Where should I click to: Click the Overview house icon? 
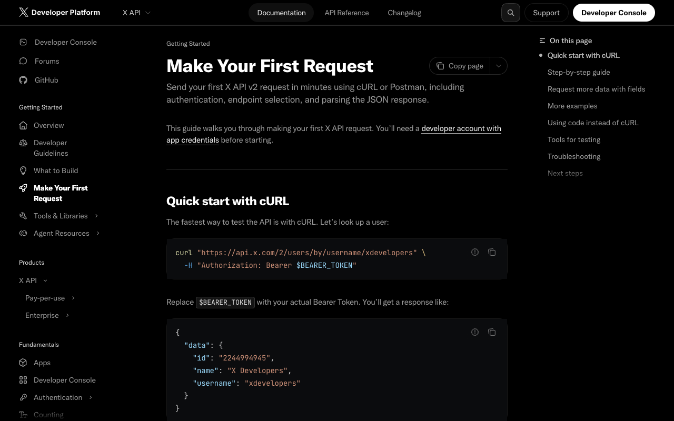(23, 125)
